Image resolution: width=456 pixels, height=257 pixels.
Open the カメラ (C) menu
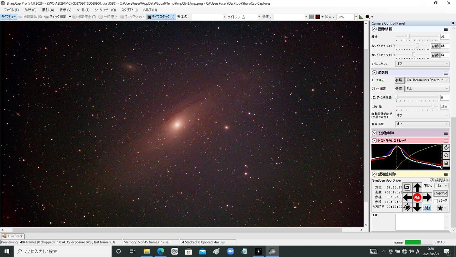(30, 10)
